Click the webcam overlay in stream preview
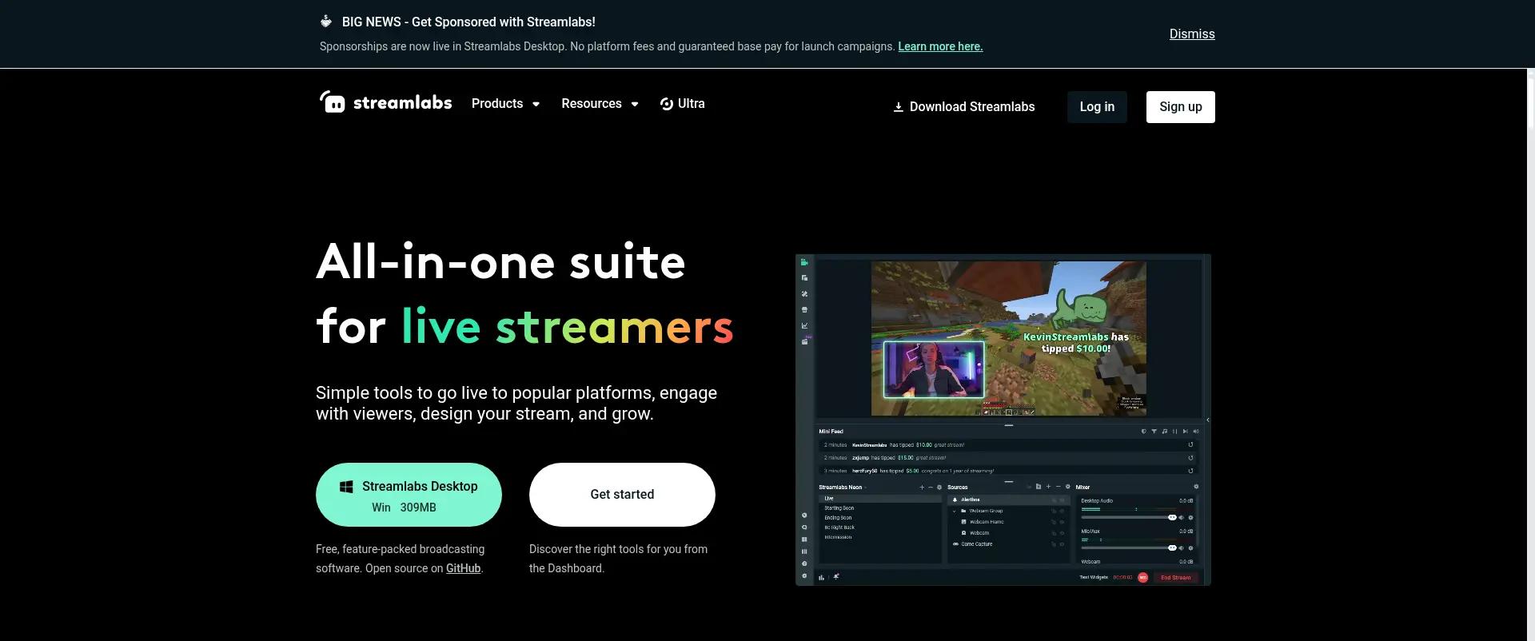 (934, 369)
